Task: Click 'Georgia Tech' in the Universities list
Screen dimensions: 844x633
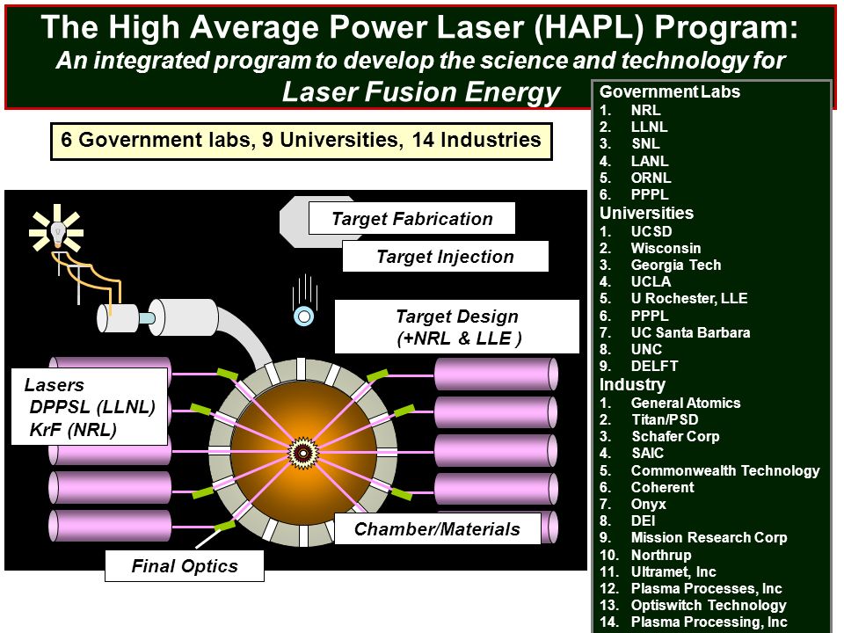Action: click(x=675, y=265)
